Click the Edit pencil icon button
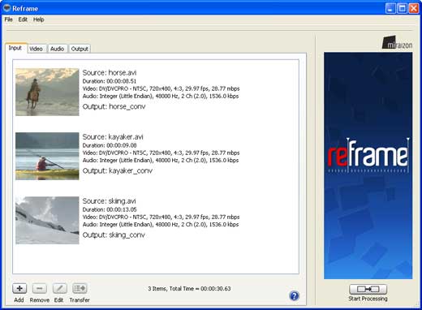This screenshot has width=422, height=310. point(59,288)
